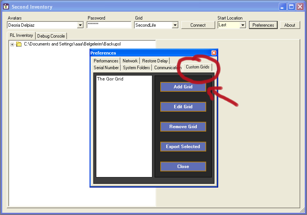Open the About dialog
307x215 pixels.
click(290, 25)
